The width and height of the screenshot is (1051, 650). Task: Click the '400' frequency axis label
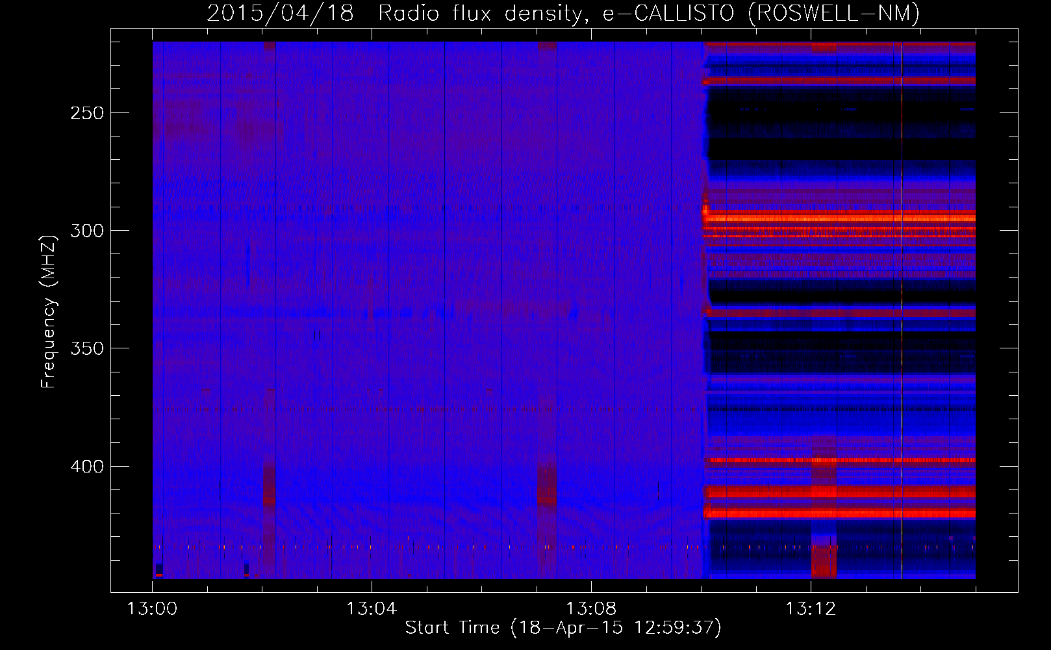tap(87, 467)
